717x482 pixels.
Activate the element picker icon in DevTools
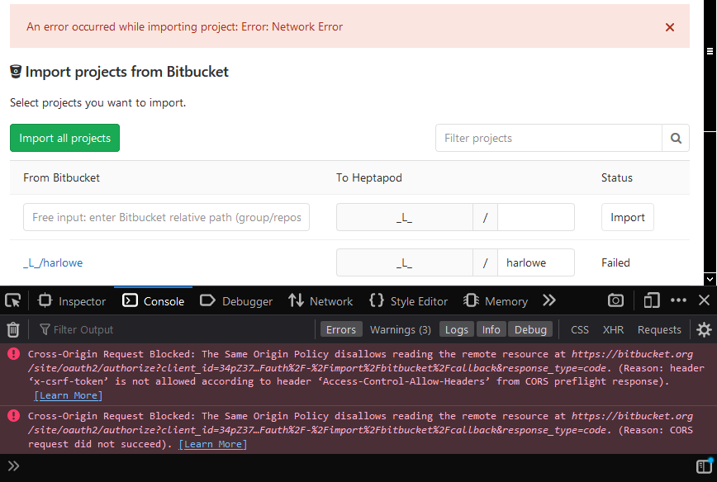point(12,300)
